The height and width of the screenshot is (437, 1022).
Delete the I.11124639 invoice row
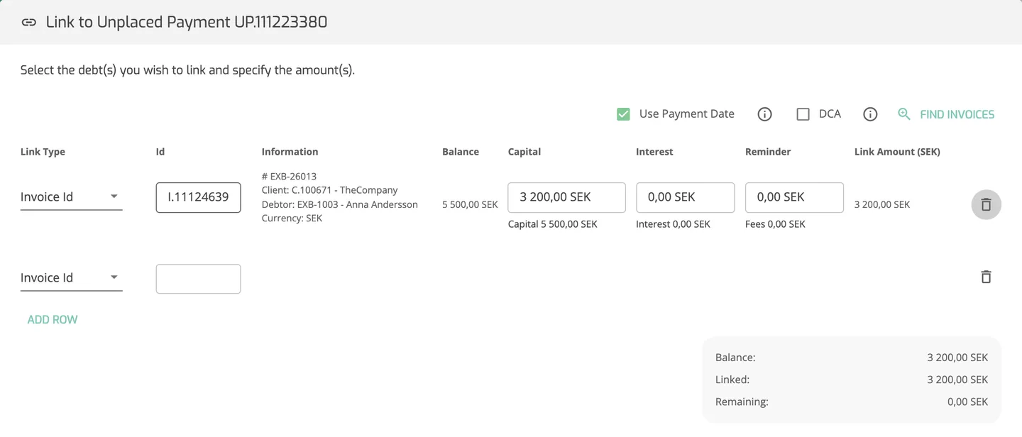point(986,205)
